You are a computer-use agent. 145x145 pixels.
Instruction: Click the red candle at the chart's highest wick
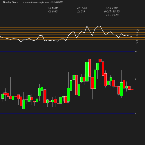click(100, 60)
